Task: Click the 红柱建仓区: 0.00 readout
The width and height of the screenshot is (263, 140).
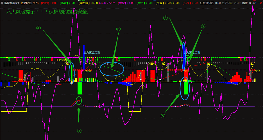Action: [210, 3]
